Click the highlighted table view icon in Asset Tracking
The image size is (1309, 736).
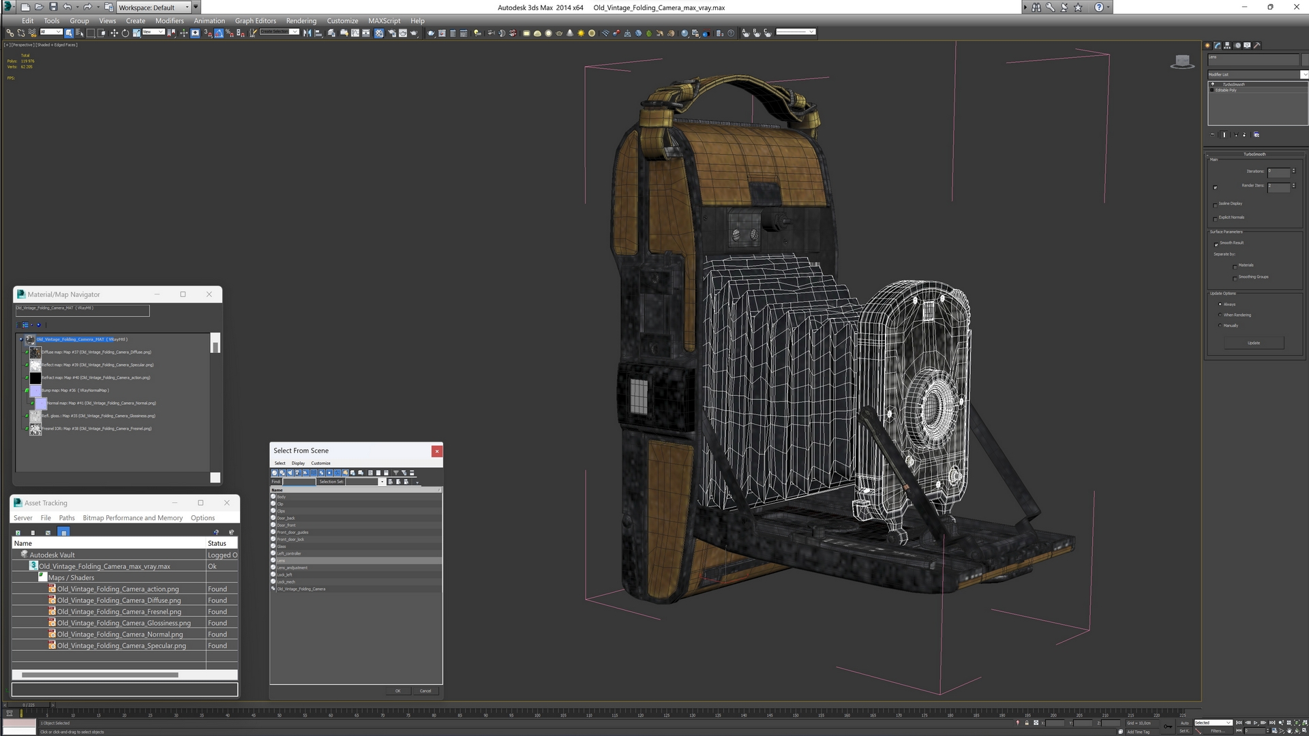(63, 532)
